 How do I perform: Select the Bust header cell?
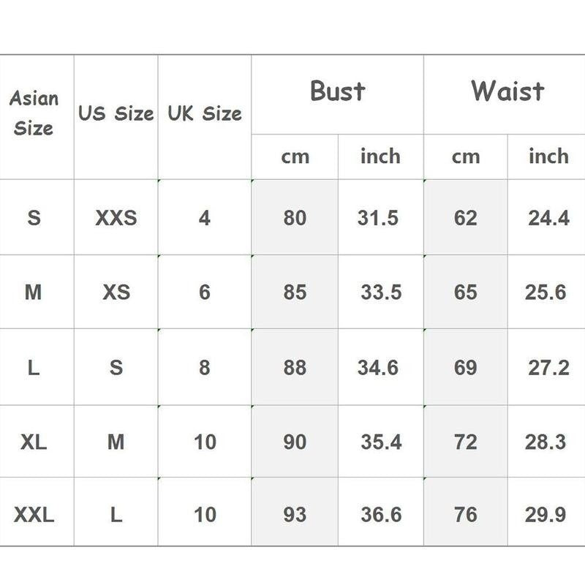(337, 91)
